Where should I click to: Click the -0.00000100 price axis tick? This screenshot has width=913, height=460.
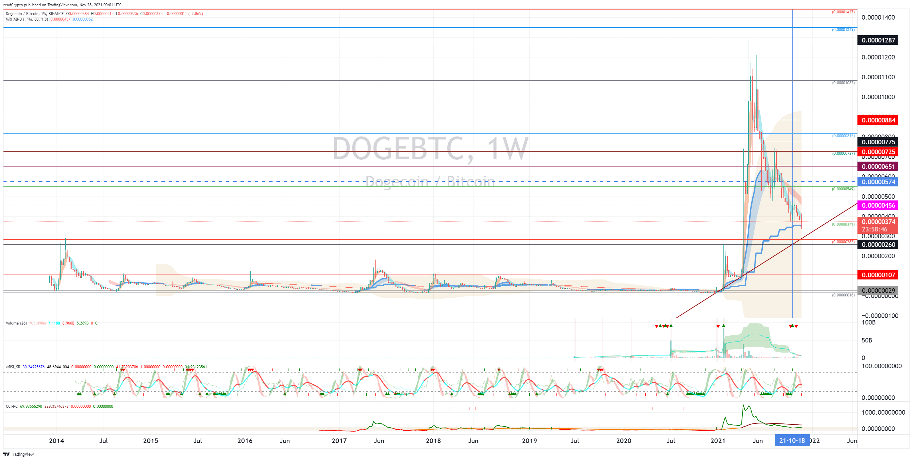tap(879, 316)
